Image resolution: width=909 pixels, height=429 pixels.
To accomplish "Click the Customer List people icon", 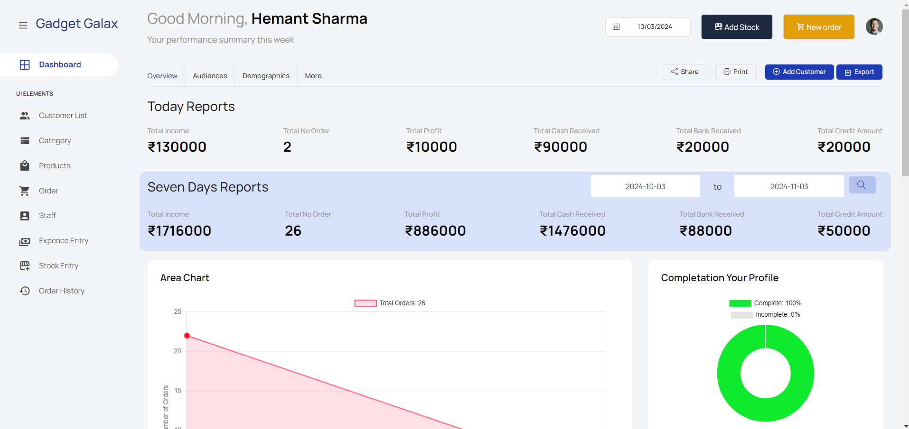I will [25, 116].
